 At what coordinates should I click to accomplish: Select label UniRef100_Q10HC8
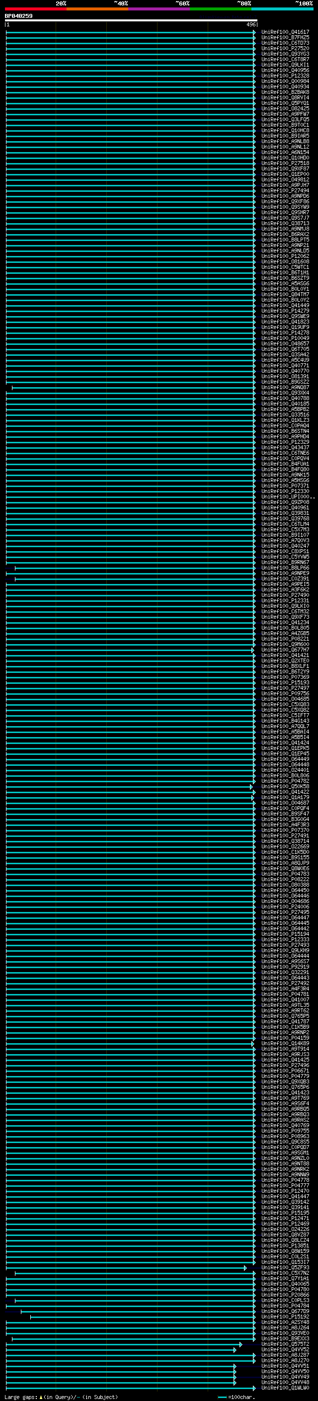(x=285, y=131)
